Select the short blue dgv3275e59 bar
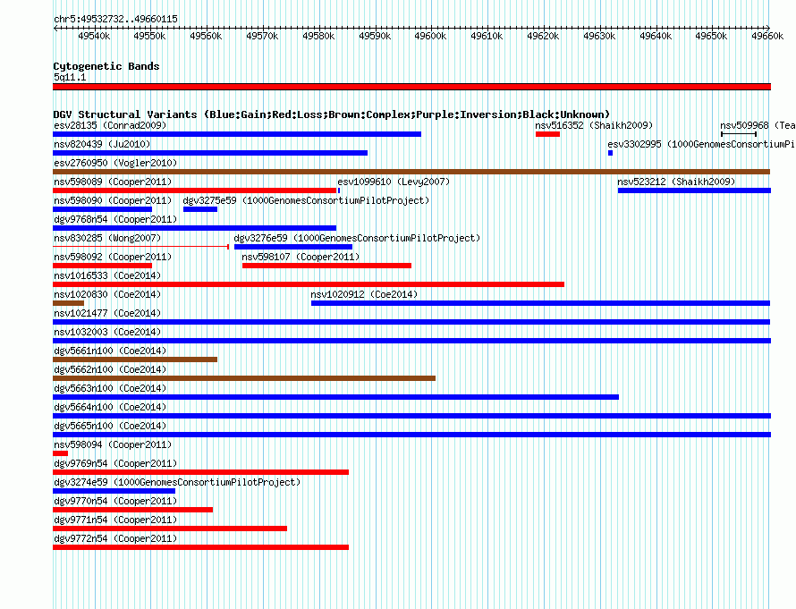This screenshot has width=796, height=609. click(200, 209)
